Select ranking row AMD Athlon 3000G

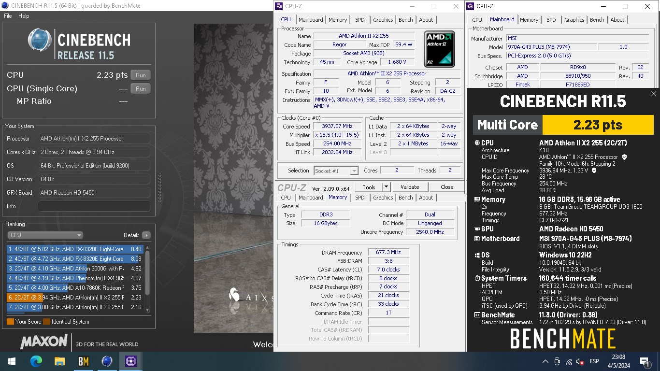coord(75,269)
